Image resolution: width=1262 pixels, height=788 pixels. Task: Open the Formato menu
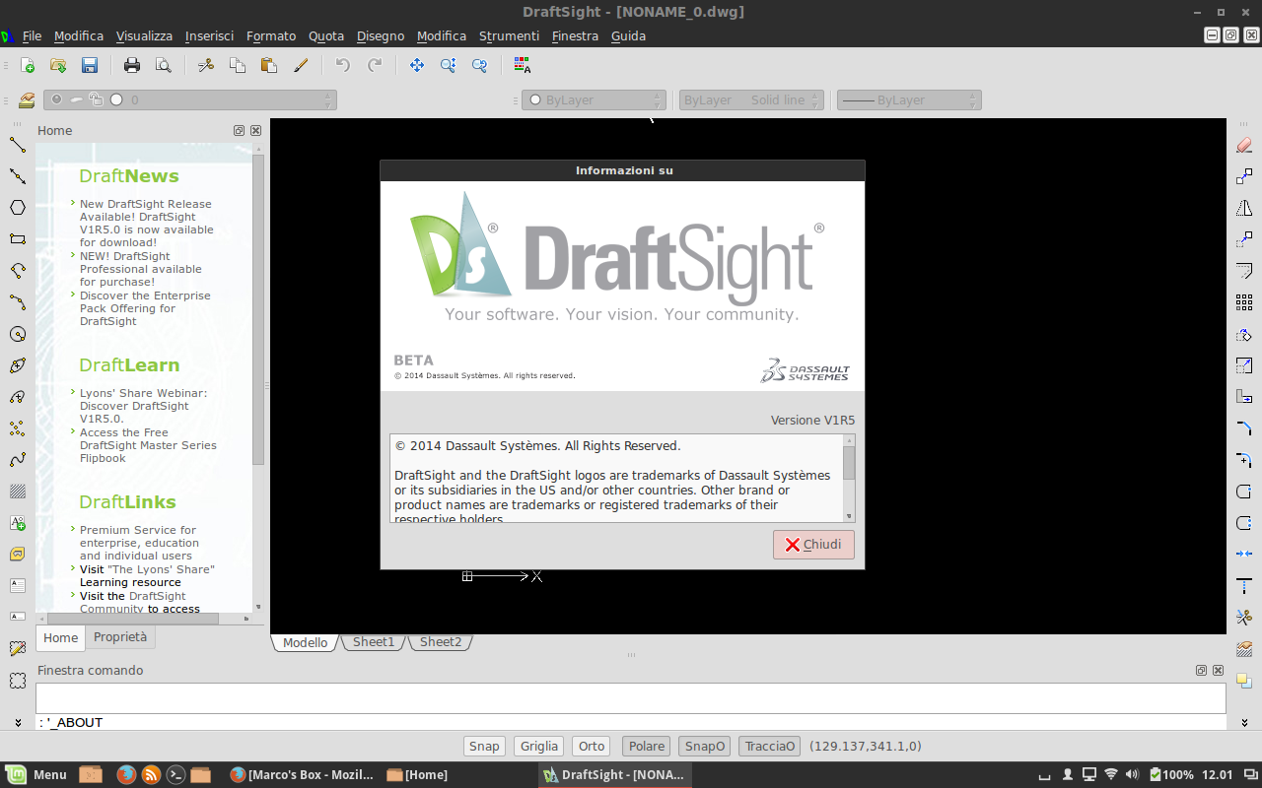[271, 35]
